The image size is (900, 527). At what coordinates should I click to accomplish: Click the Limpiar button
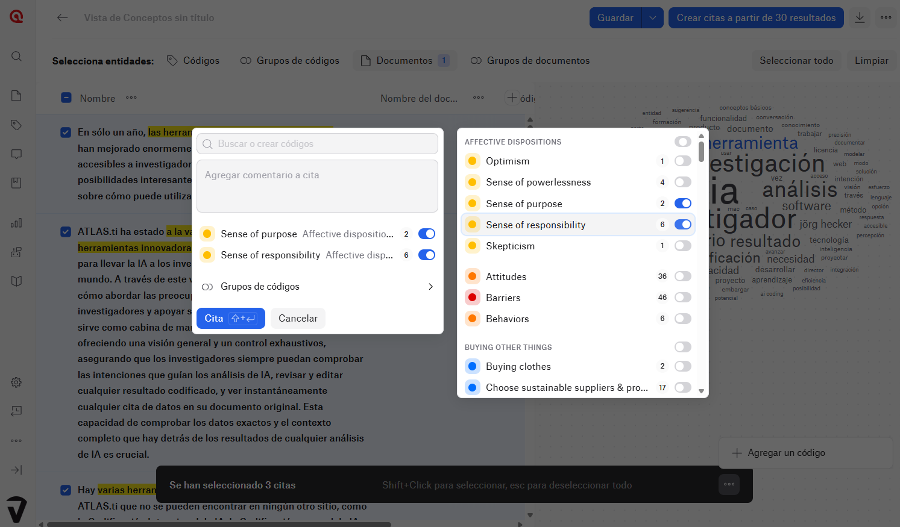coord(871,61)
